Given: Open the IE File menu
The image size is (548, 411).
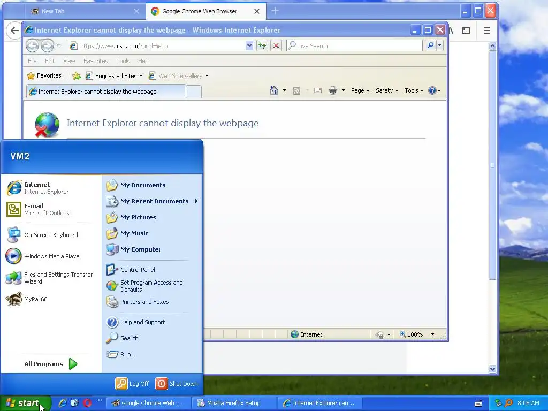Looking at the screenshot, I should [32, 61].
